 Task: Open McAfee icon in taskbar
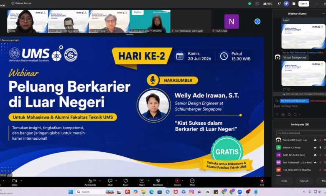click(x=176, y=192)
